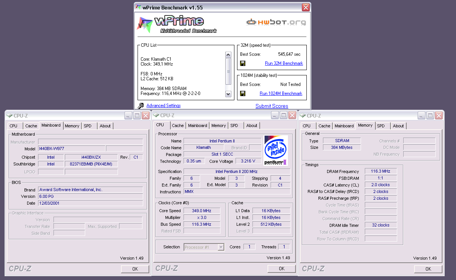
Task: Run the 1024M Benchmark
Action: point(281,93)
